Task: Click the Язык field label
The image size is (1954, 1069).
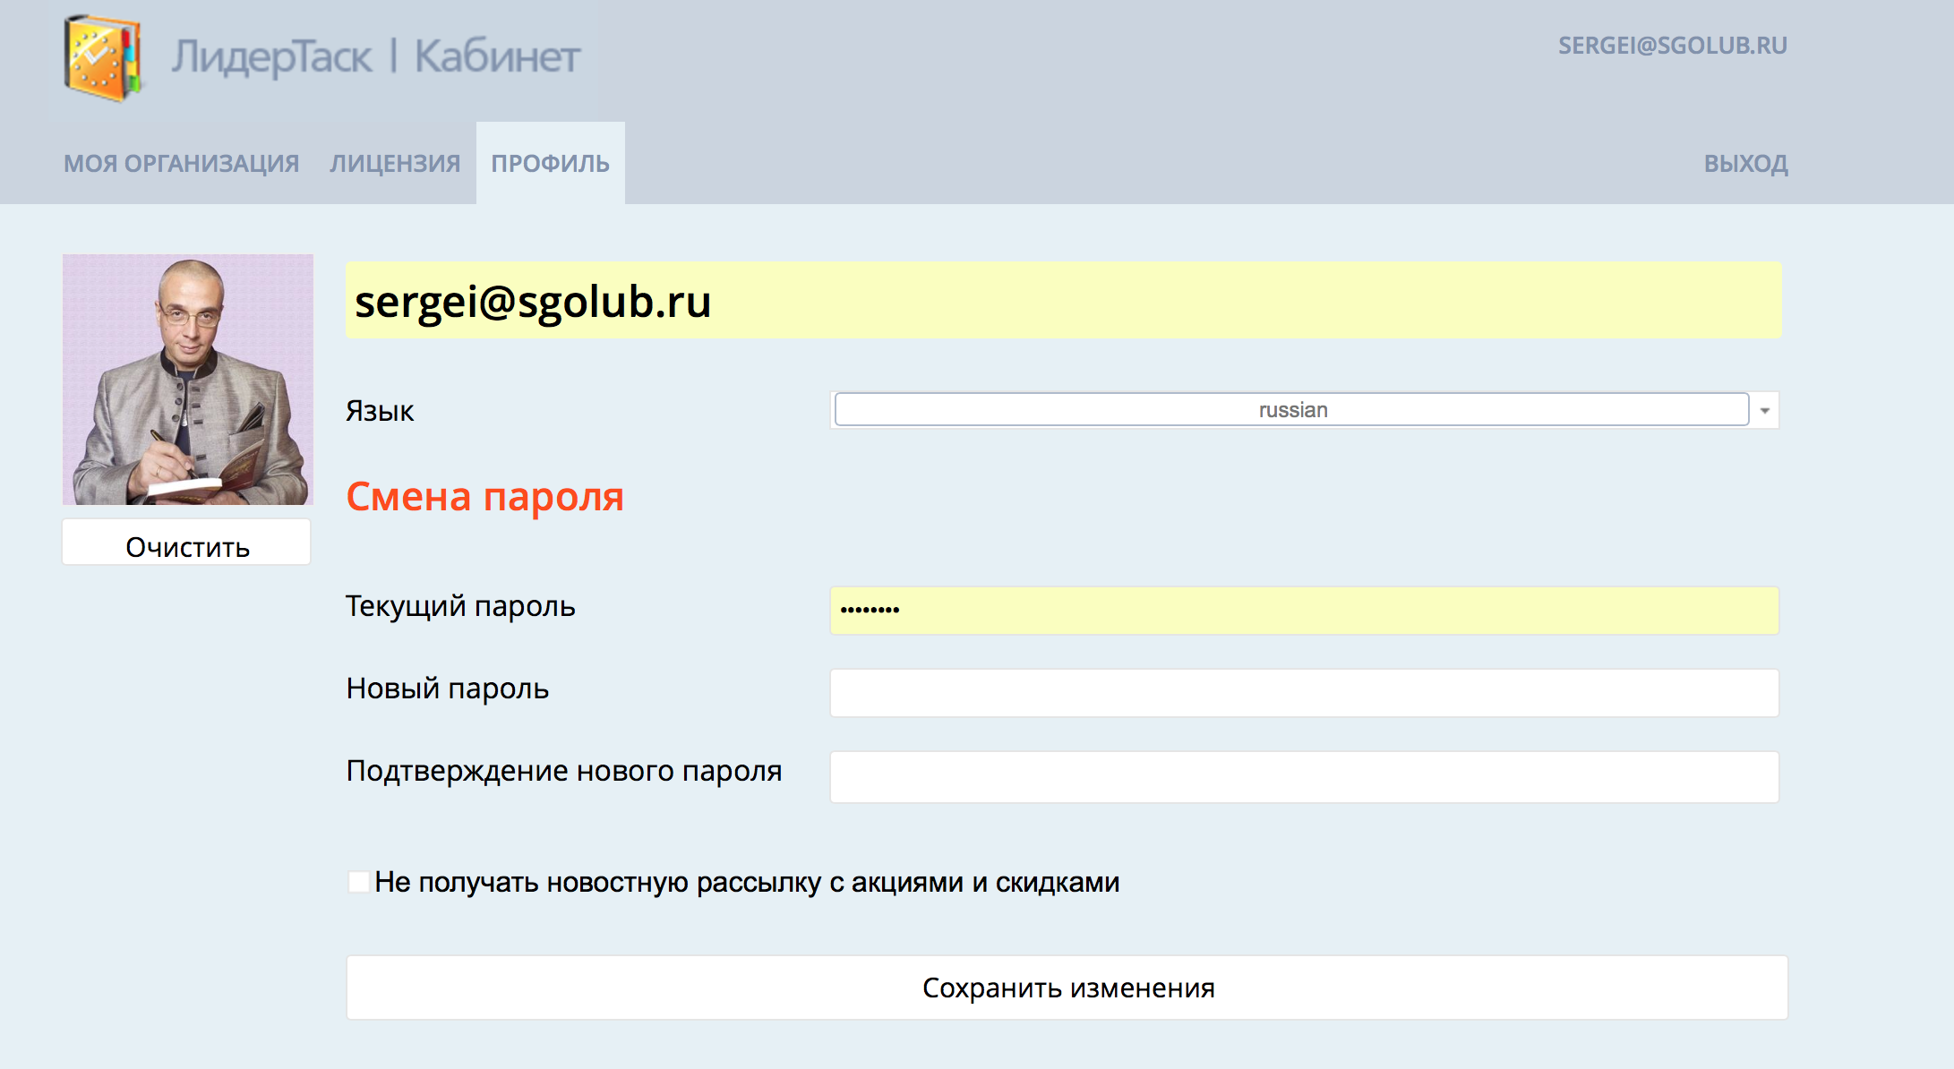Action: 380,411
